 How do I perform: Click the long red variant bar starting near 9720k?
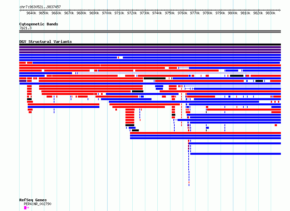tap(206, 133)
